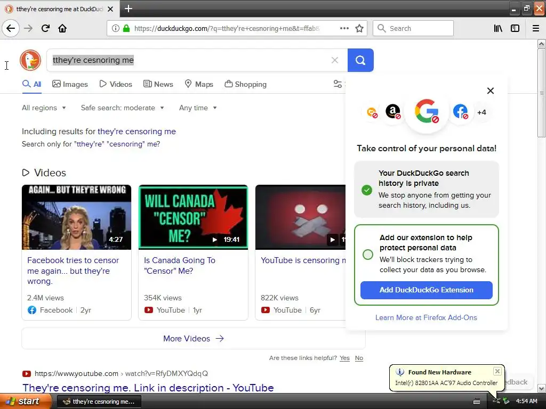Submit search with blue magnifier button
Viewport: 546px width, 409px height.
pos(360,60)
